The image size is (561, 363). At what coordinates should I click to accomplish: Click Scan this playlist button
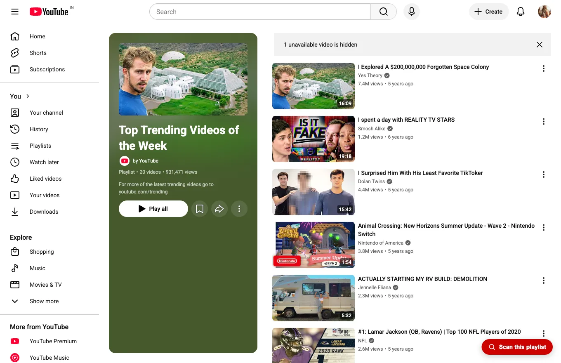coord(517,347)
